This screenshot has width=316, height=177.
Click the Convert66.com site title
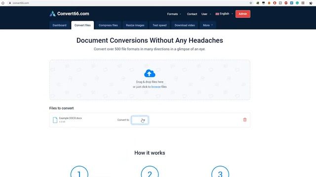(x=73, y=14)
